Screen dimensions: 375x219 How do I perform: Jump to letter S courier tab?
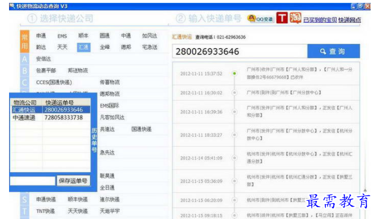tap(25, 199)
